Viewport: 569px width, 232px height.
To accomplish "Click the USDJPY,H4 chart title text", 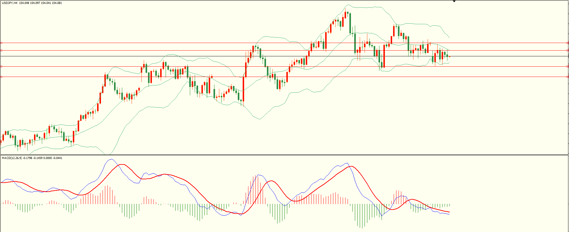I will pos(9,3).
